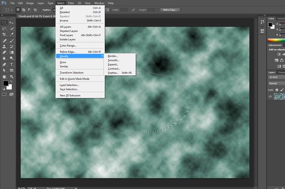Select the Lasso tool
Screen dimensions: 285x189
(5, 28)
